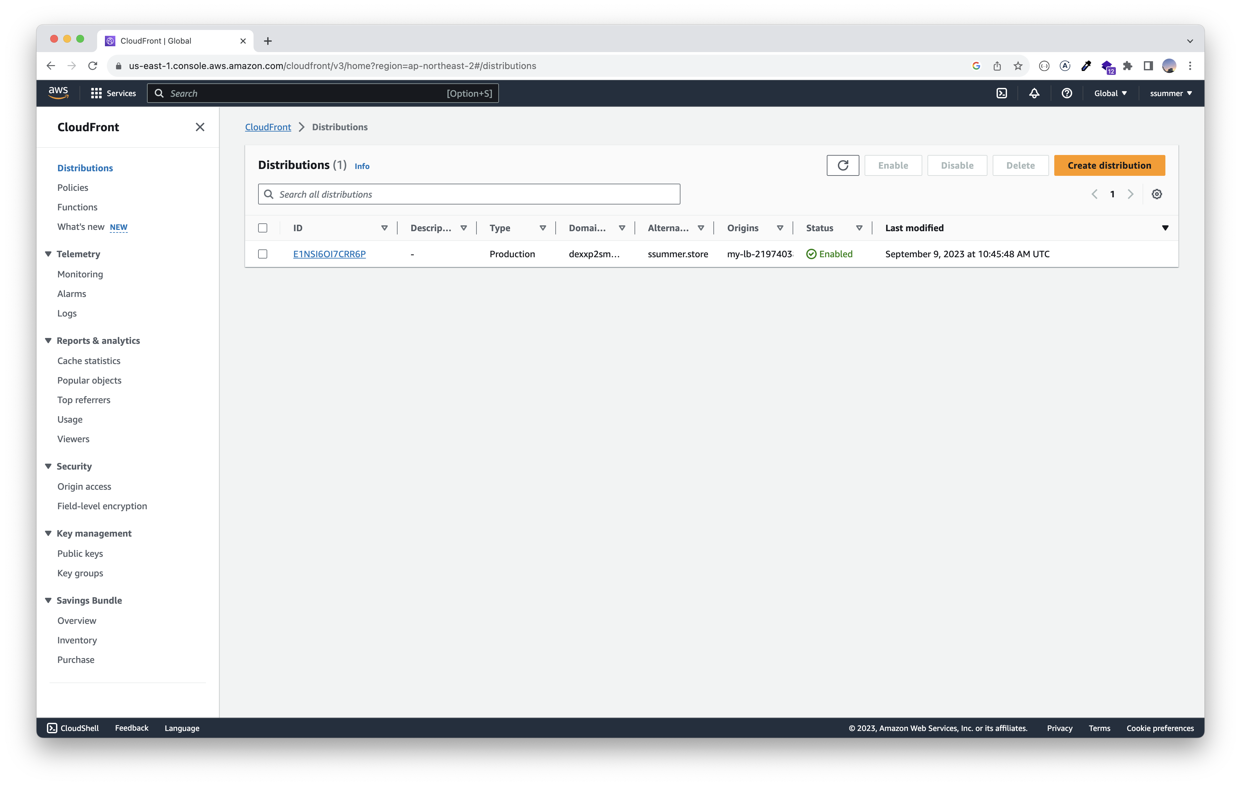The width and height of the screenshot is (1241, 786).
Task: Click the AWS logo home icon
Action: click(x=58, y=93)
